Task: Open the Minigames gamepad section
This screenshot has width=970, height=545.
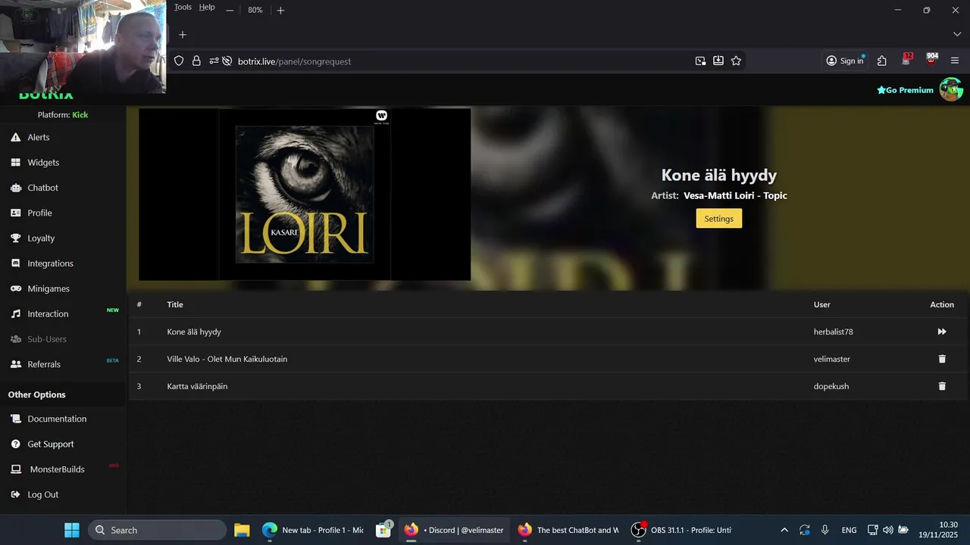Action: point(48,288)
